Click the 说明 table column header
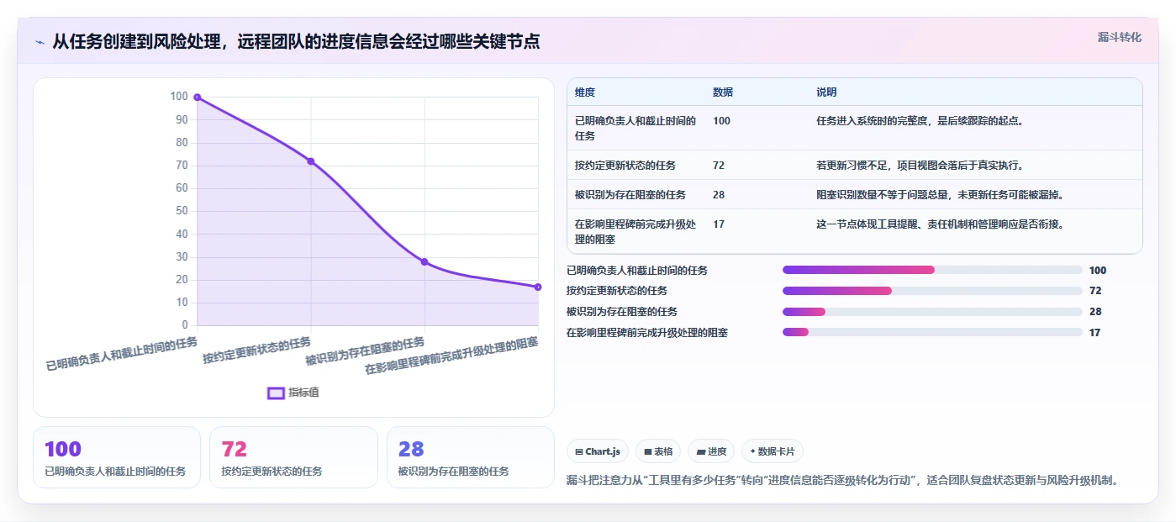This screenshot has width=1176, height=522. click(x=826, y=92)
